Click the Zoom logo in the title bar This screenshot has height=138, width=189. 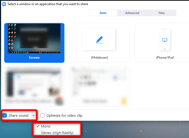[x=4, y=4]
